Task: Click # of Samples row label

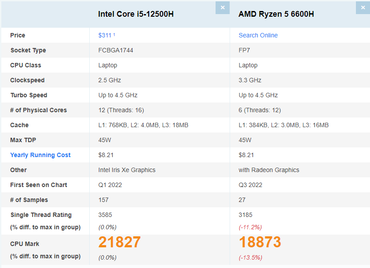Action: [x=29, y=200]
